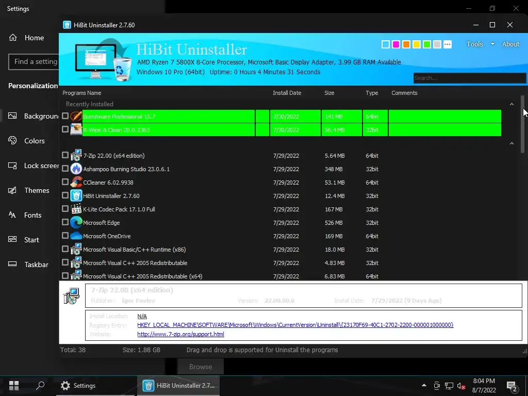Viewport: 528px width, 396px height.
Task: Open the About menu
Action: pyautogui.click(x=510, y=44)
